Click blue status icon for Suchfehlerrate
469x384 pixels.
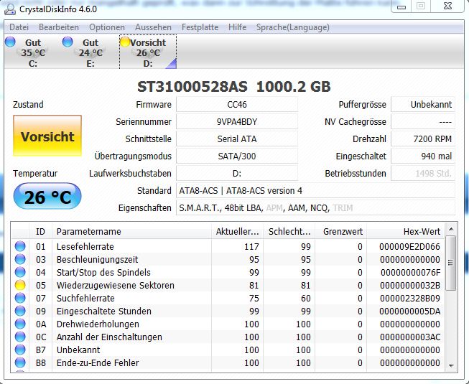pyautogui.click(x=20, y=298)
